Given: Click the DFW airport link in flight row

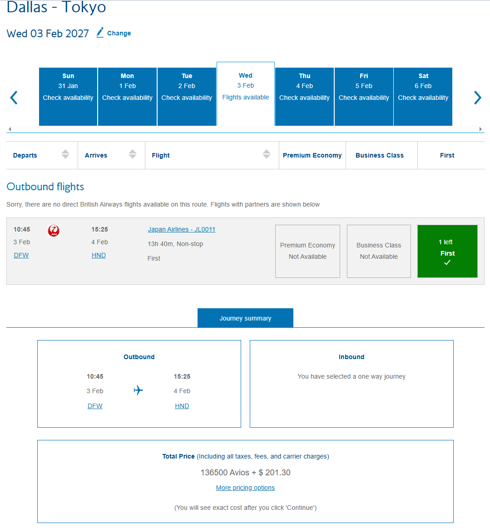Looking at the screenshot, I should (21, 255).
